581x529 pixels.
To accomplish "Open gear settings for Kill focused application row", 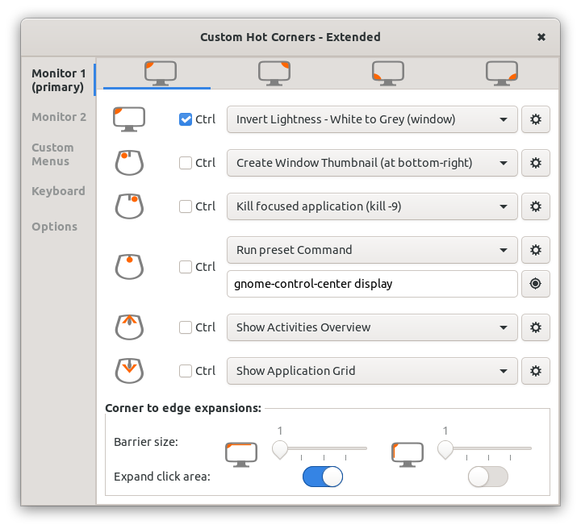I will click(536, 206).
